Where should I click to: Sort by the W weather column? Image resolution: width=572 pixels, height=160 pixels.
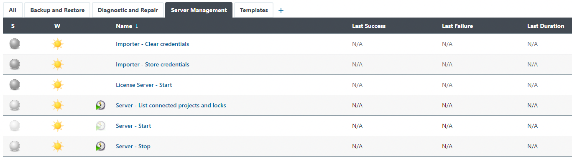pos(57,26)
